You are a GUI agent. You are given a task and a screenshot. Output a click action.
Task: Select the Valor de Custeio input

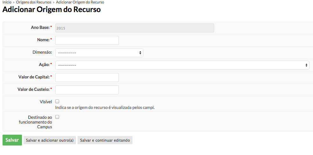click(87, 90)
